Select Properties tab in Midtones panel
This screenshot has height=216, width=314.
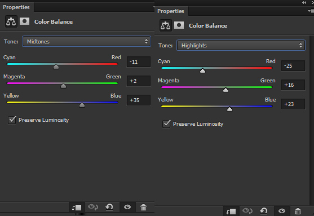pos(16,7)
